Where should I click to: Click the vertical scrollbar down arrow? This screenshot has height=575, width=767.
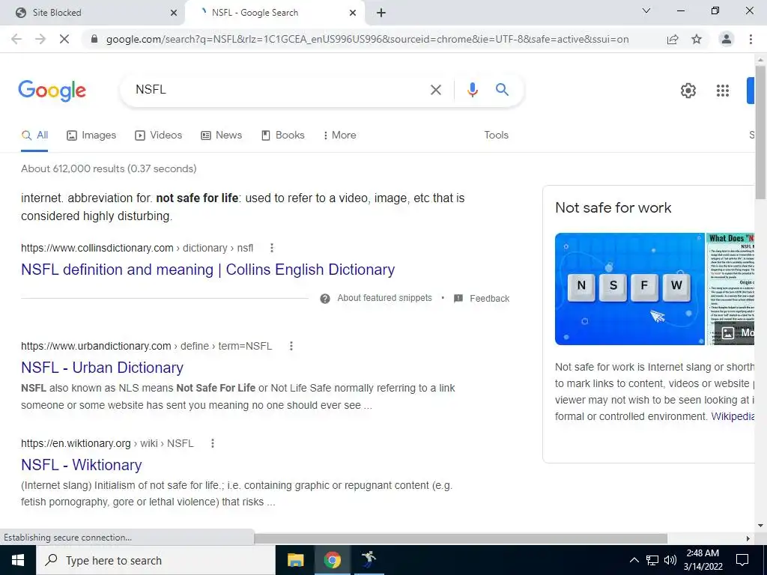click(760, 526)
